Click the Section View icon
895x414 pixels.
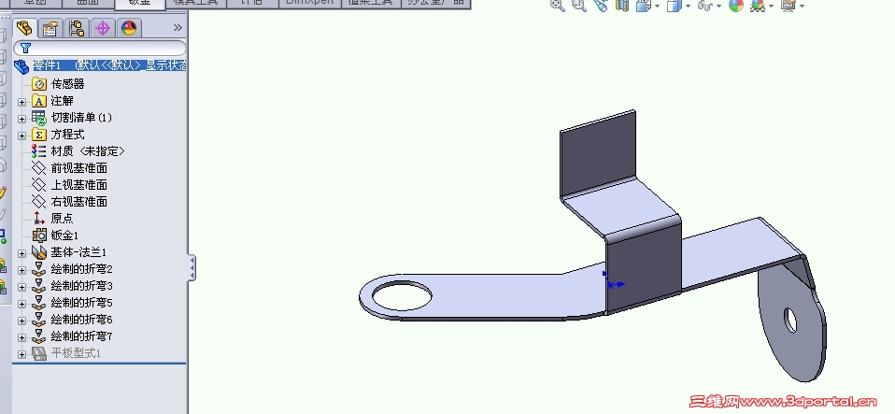621,6
